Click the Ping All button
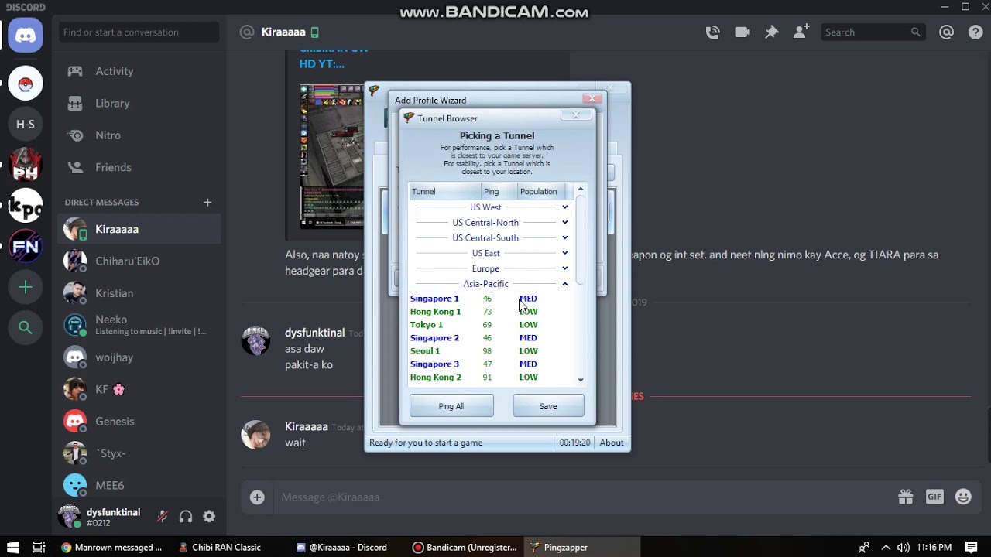Viewport: 991px width, 557px height. [451, 406]
